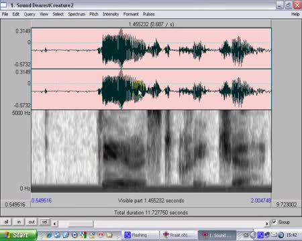Open the Pulses menu
The height and width of the screenshot is (241, 302).
pyautogui.click(x=149, y=14)
